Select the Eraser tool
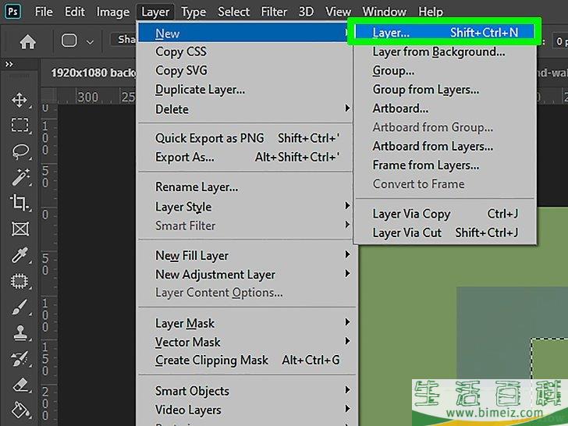 coord(20,385)
